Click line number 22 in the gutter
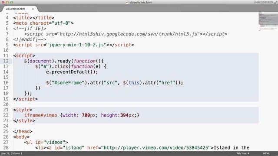 6,115
